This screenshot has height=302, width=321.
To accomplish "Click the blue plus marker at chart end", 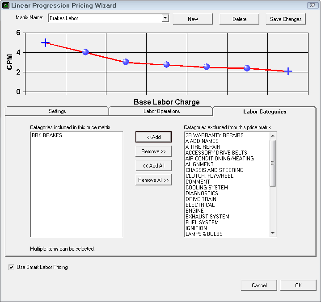I will pyautogui.click(x=288, y=71).
